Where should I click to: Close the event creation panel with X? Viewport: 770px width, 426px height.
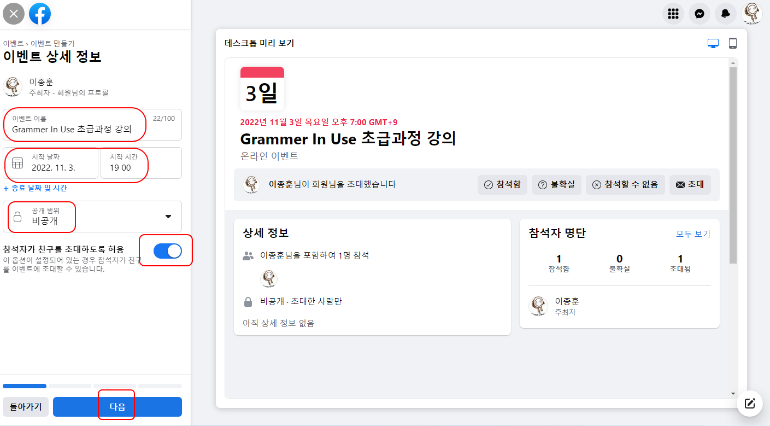14,14
